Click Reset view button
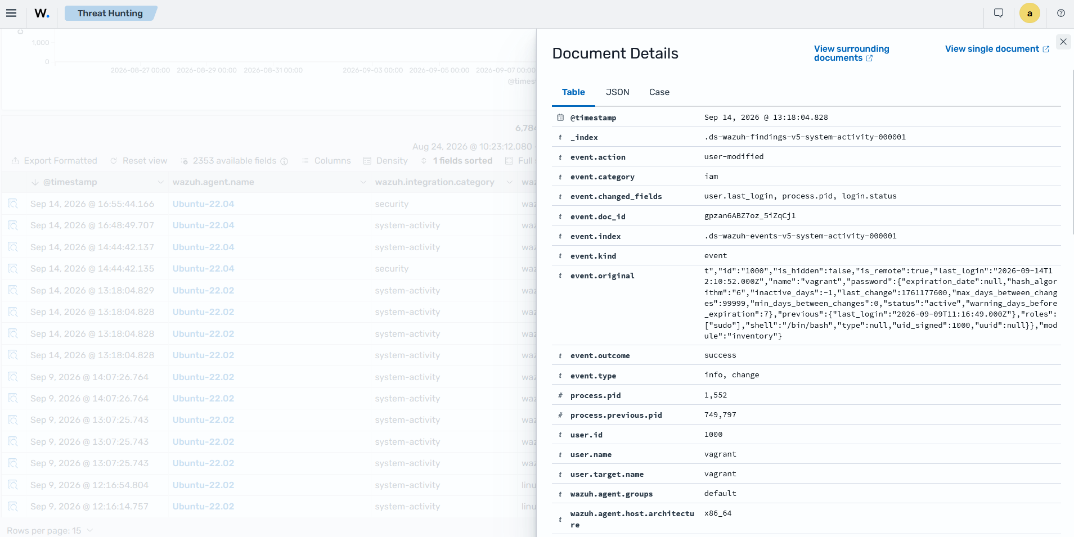Screen dimensions: 1074x537 click(139, 161)
